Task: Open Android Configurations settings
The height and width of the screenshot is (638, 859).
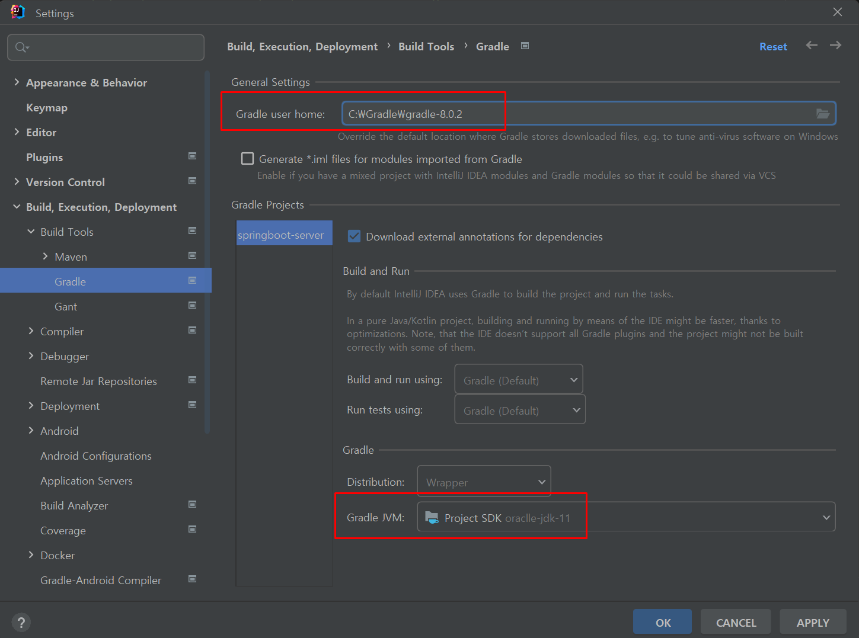Action: tap(96, 456)
